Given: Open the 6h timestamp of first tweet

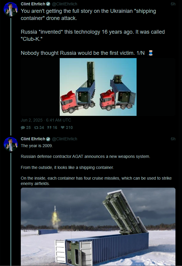Looking at the screenshot, I should (173, 4).
